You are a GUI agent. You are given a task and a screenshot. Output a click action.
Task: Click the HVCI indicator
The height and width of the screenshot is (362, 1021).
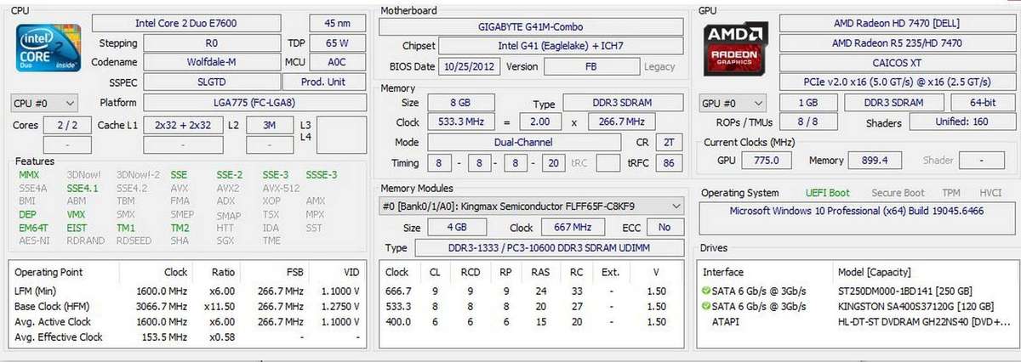[x=990, y=193]
